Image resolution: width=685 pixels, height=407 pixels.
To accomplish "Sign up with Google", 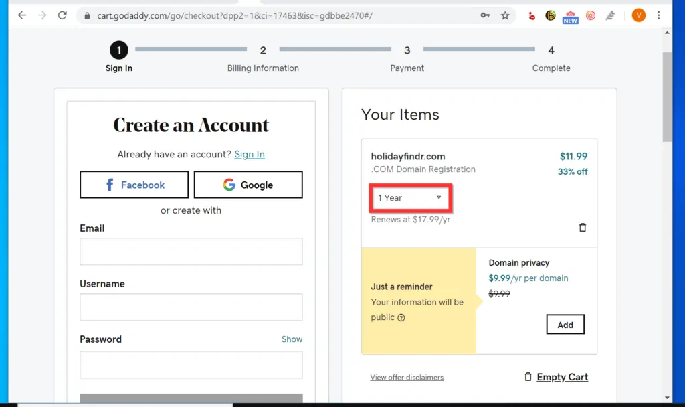I will point(248,185).
